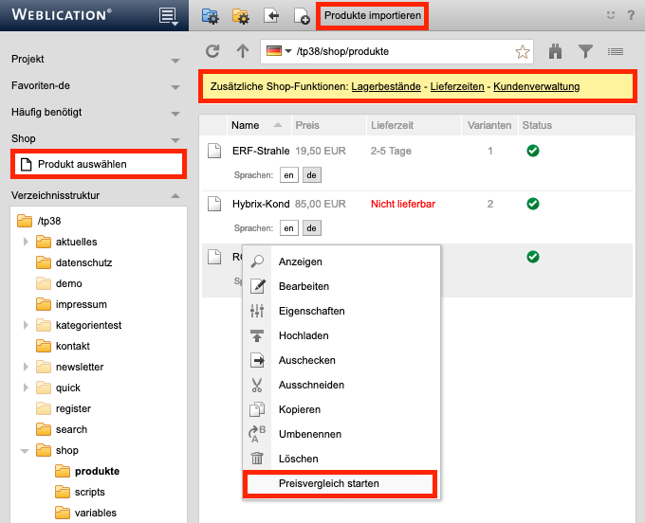This screenshot has width=645, height=523.
Task: Toggle 'de' language for Hybrix-Kond product
Action: [x=311, y=227]
